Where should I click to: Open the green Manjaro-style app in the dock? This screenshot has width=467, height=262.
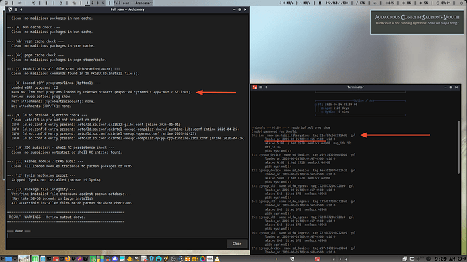click(35, 259)
